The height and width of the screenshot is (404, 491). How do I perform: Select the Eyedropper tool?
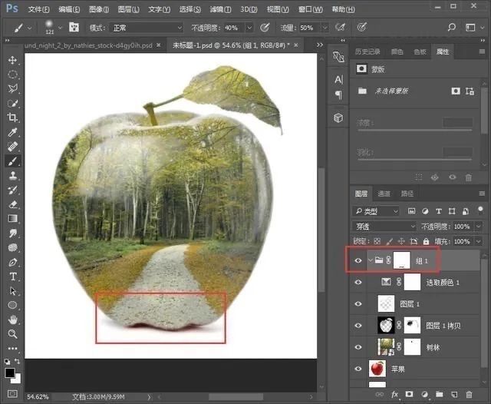tap(12, 131)
